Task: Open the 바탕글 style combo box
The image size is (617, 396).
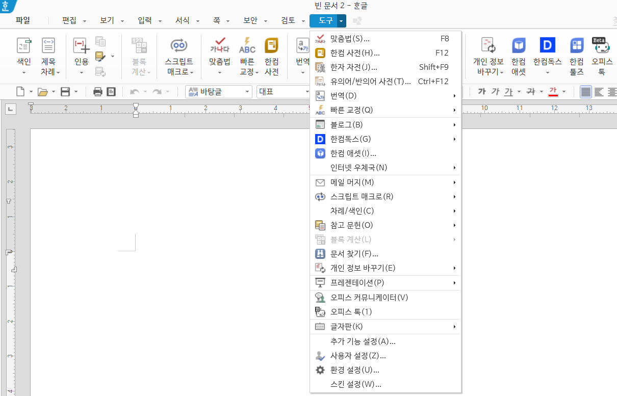Action: click(219, 92)
